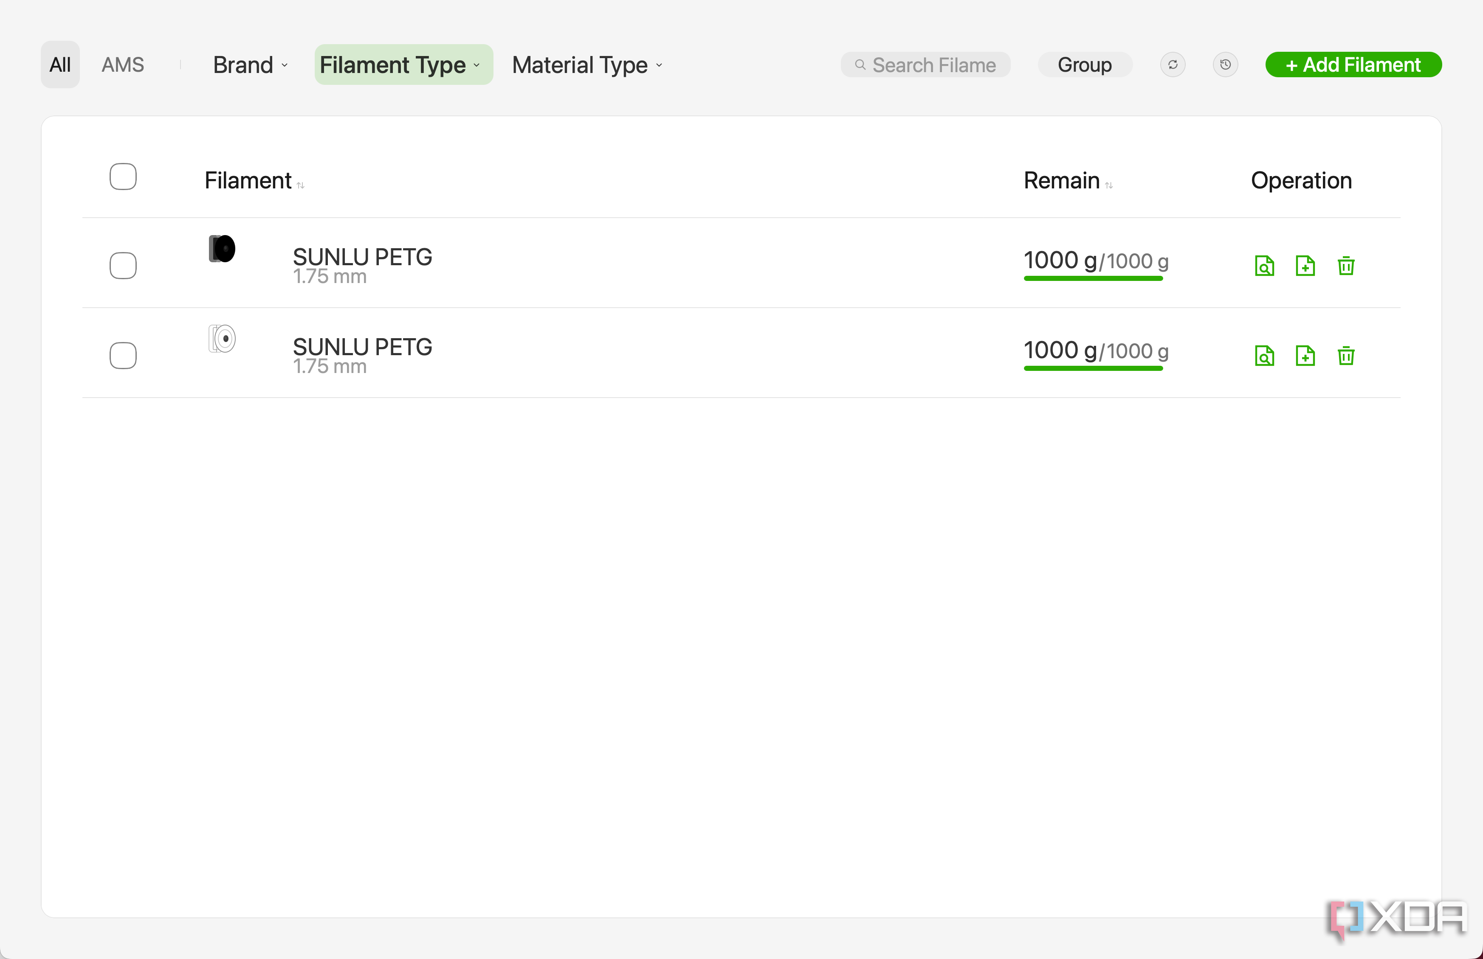Open the Material Type filter dropdown
This screenshot has width=1483, height=959.
click(x=587, y=65)
